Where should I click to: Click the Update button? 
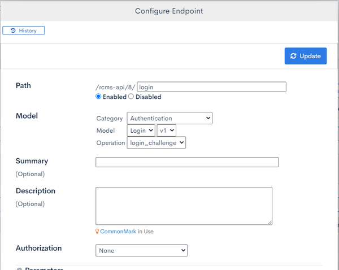click(x=306, y=56)
